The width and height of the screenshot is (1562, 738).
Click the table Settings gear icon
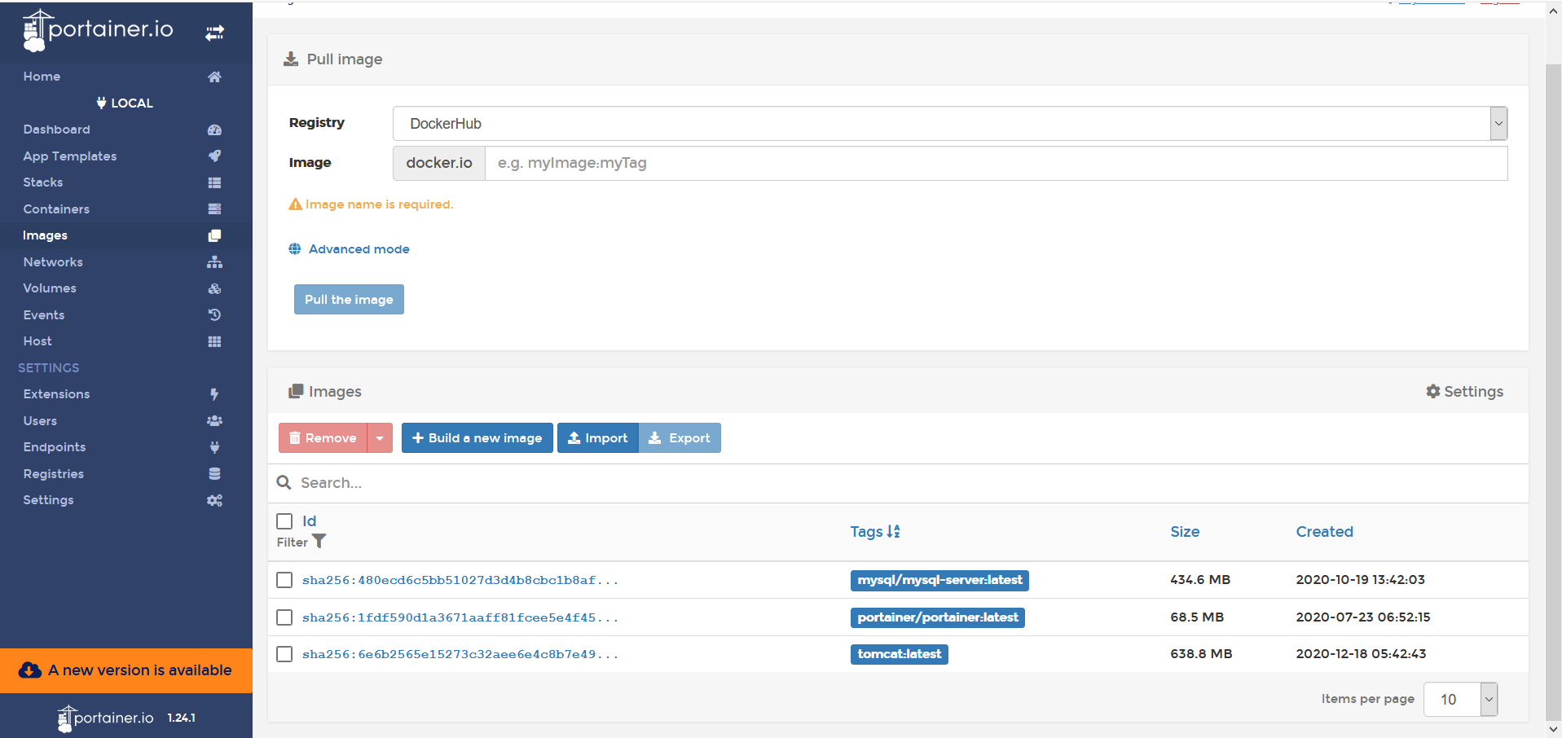coord(1433,391)
